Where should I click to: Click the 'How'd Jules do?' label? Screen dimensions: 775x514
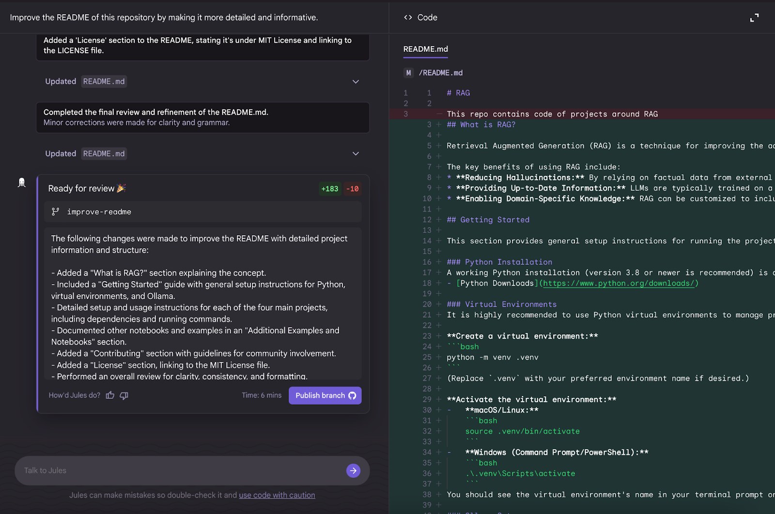pos(75,395)
